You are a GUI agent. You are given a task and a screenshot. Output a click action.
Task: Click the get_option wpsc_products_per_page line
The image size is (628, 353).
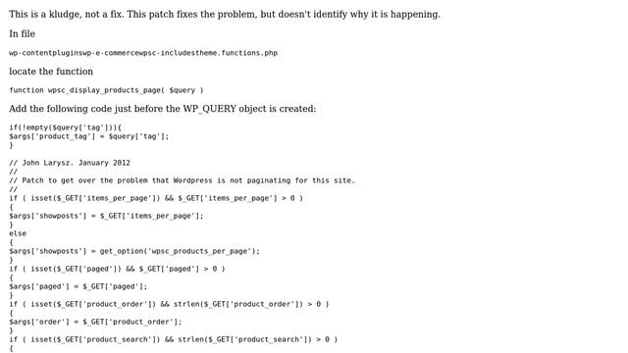click(134, 251)
